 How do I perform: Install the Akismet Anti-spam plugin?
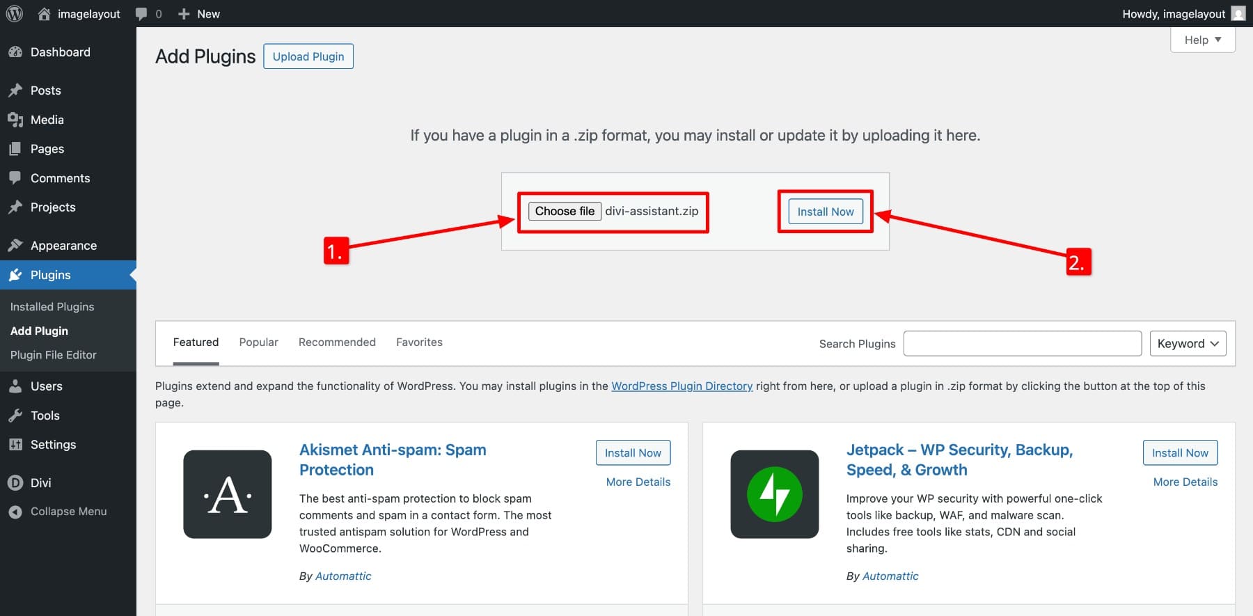(633, 452)
